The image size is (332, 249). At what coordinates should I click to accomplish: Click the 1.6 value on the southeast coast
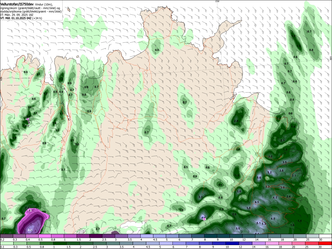pyautogui.click(x=292, y=225)
